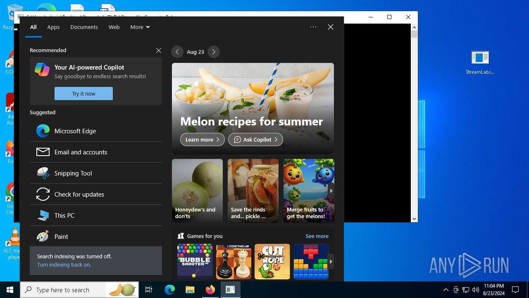The height and width of the screenshot is (298, 529).
Task: Open the notification center icon
Action: 515,290
